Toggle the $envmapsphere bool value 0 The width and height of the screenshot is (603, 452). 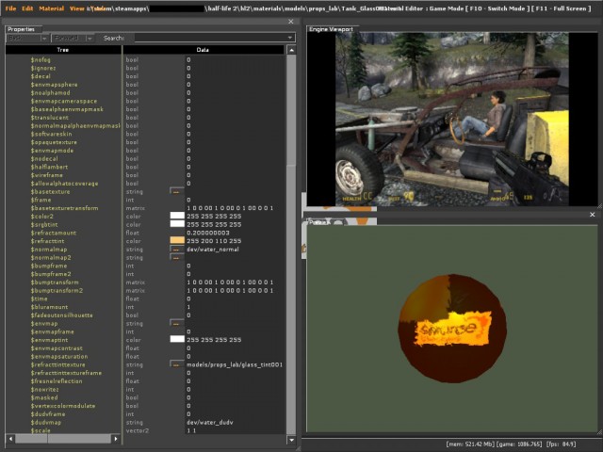click(x=188, y=85)
